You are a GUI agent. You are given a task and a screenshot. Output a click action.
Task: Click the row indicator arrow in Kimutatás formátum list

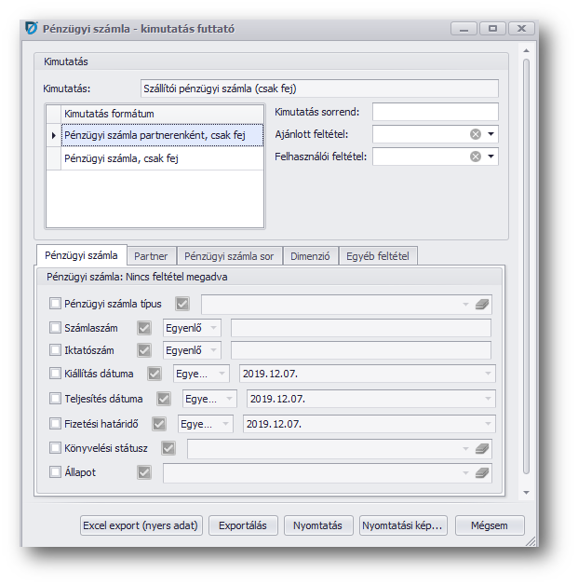coord(53,136)
